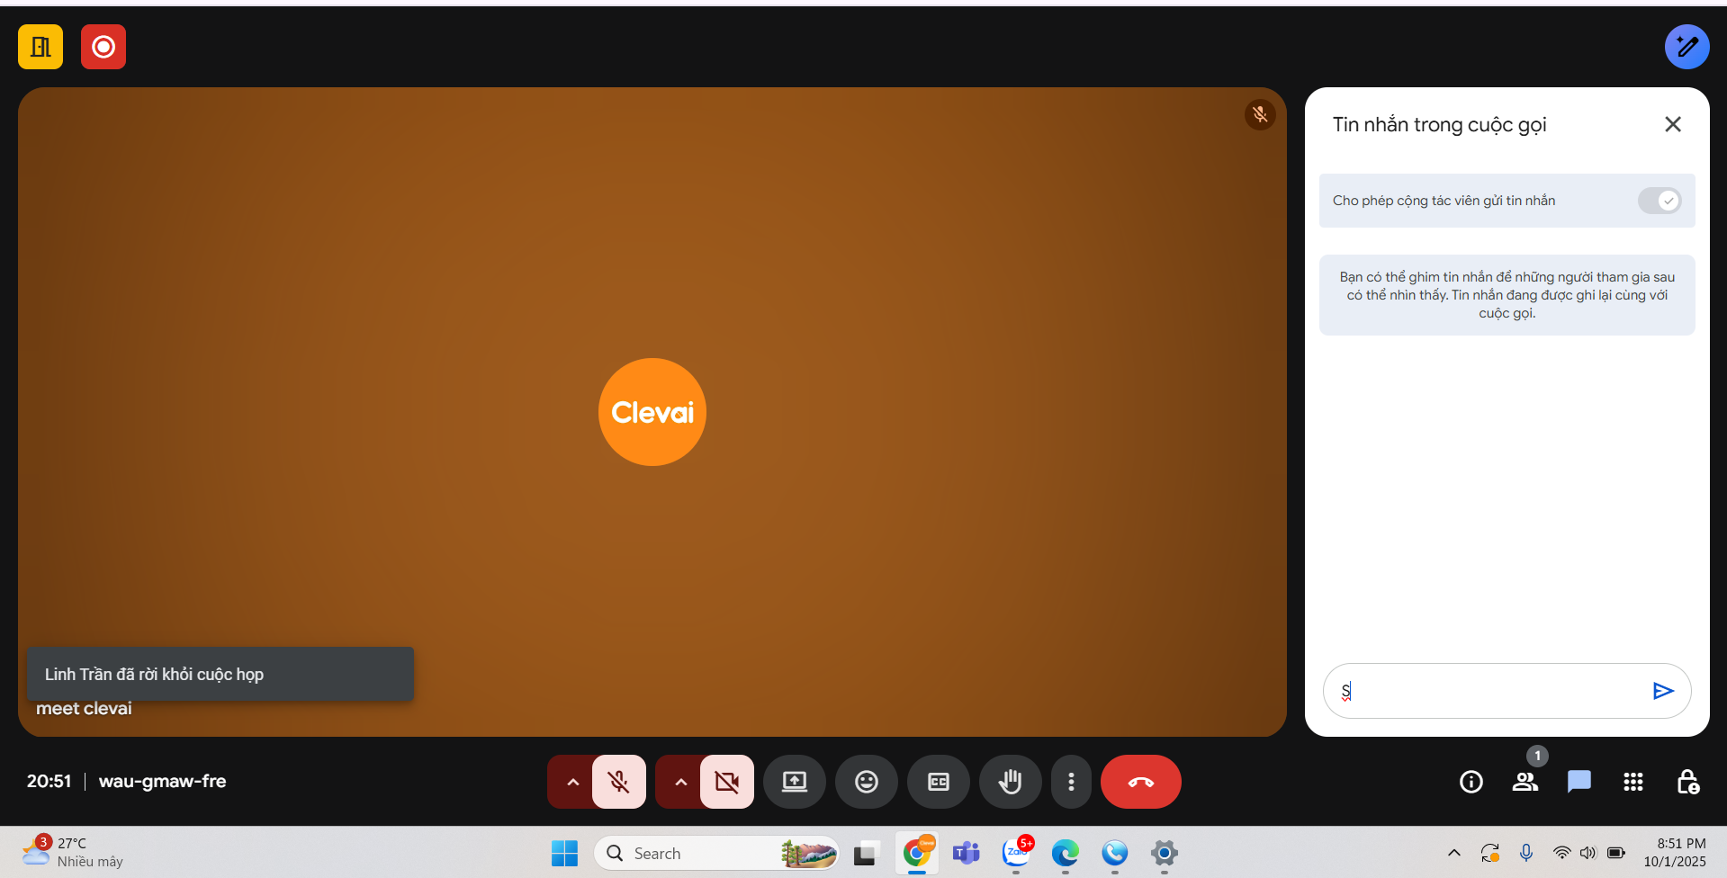The width and height of the screenshot is (1727, 878).
Task: Click the yellow door icon button
Action: tap(40, 47)
